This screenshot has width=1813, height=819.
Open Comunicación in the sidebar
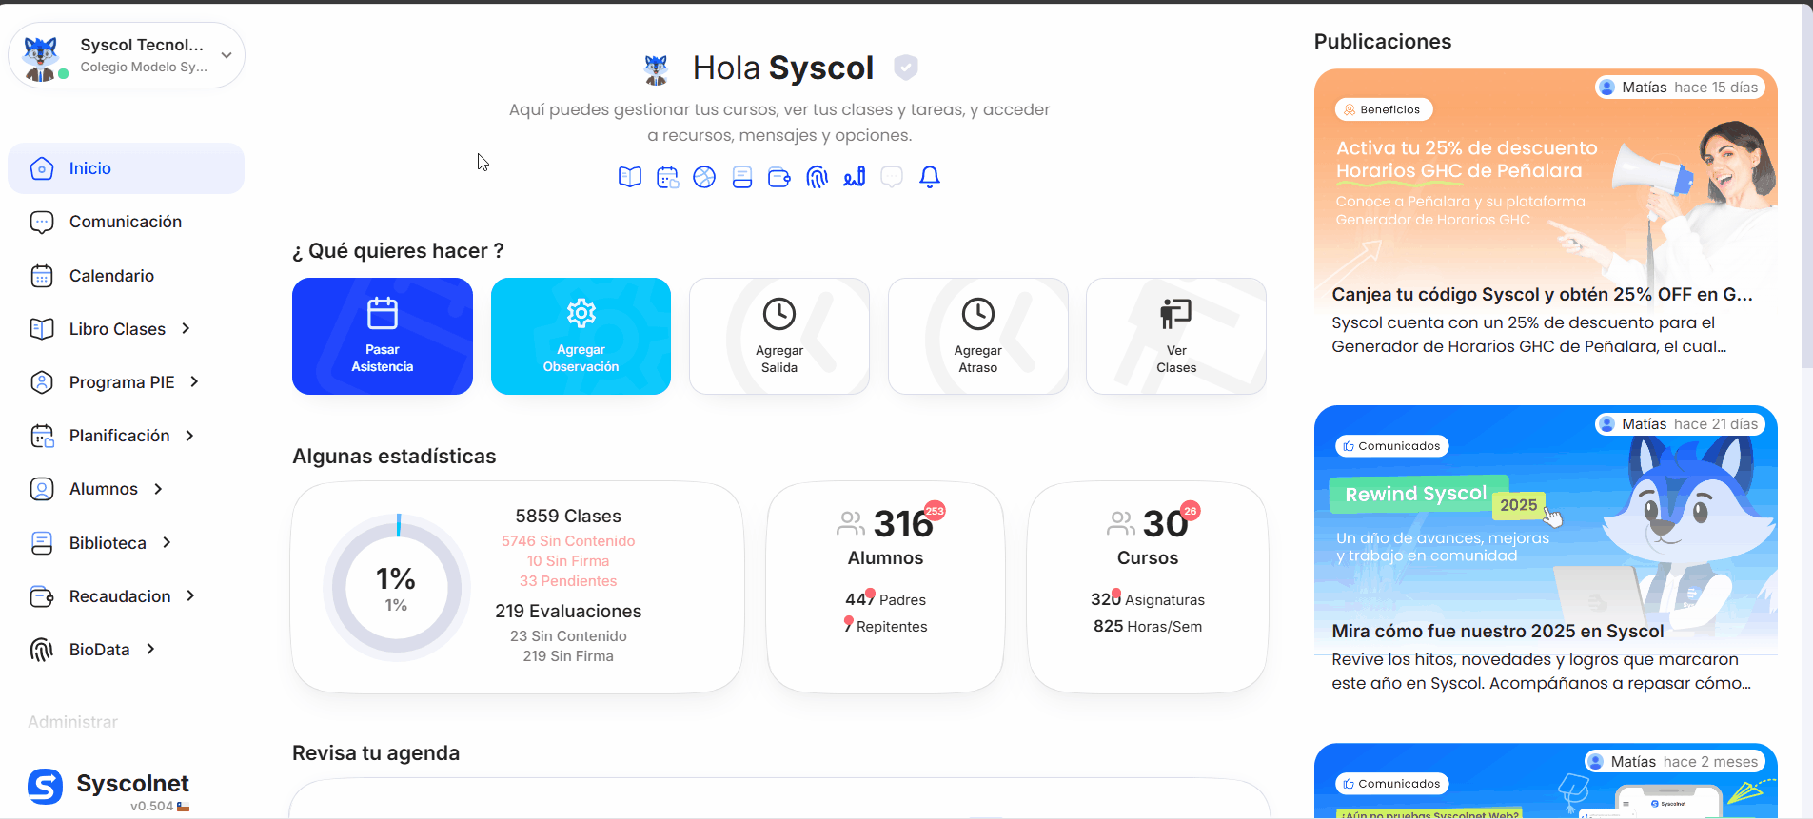point(126,222)
